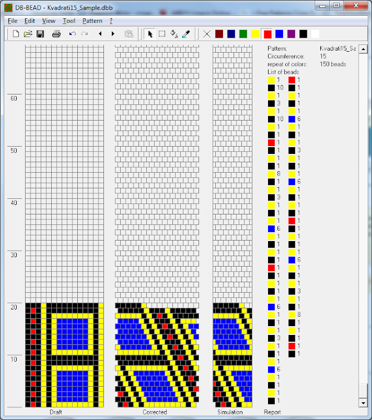Click the arrange/paste toolbar icon
This screenshot has width=372, height=420.
129,34
